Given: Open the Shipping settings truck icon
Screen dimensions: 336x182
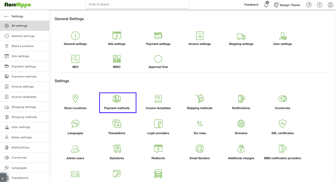Looking at the screenshot, I should click(x=241, y=37).
